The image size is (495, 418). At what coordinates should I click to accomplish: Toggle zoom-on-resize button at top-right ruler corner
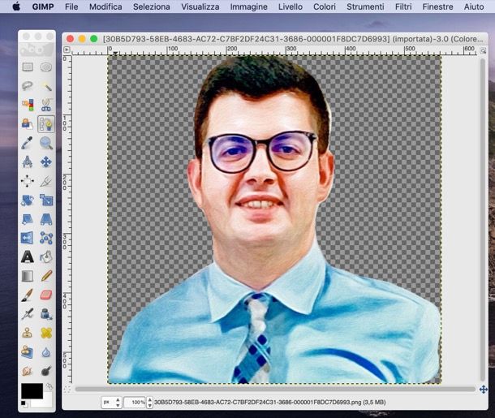(483, 50)
